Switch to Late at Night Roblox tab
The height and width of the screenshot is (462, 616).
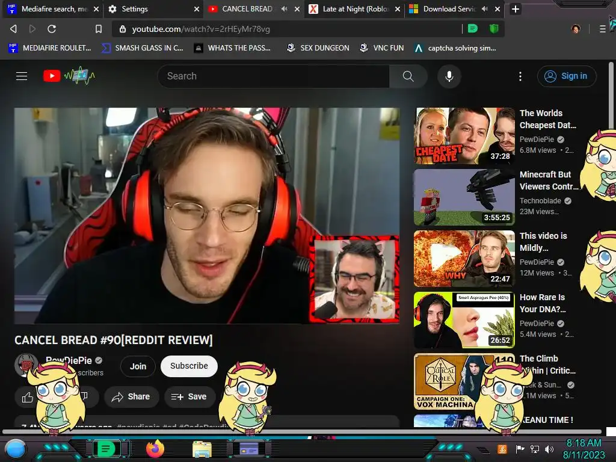(x=356, y=9)
